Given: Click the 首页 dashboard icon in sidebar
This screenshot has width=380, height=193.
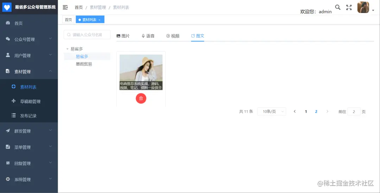Looking at the screenshot, I should pos(8,23).
